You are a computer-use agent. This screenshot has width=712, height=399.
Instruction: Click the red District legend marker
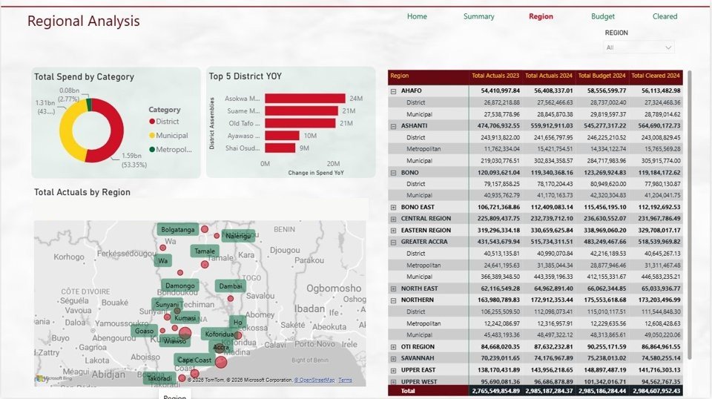pyautogui.click(x=152, y=122)
